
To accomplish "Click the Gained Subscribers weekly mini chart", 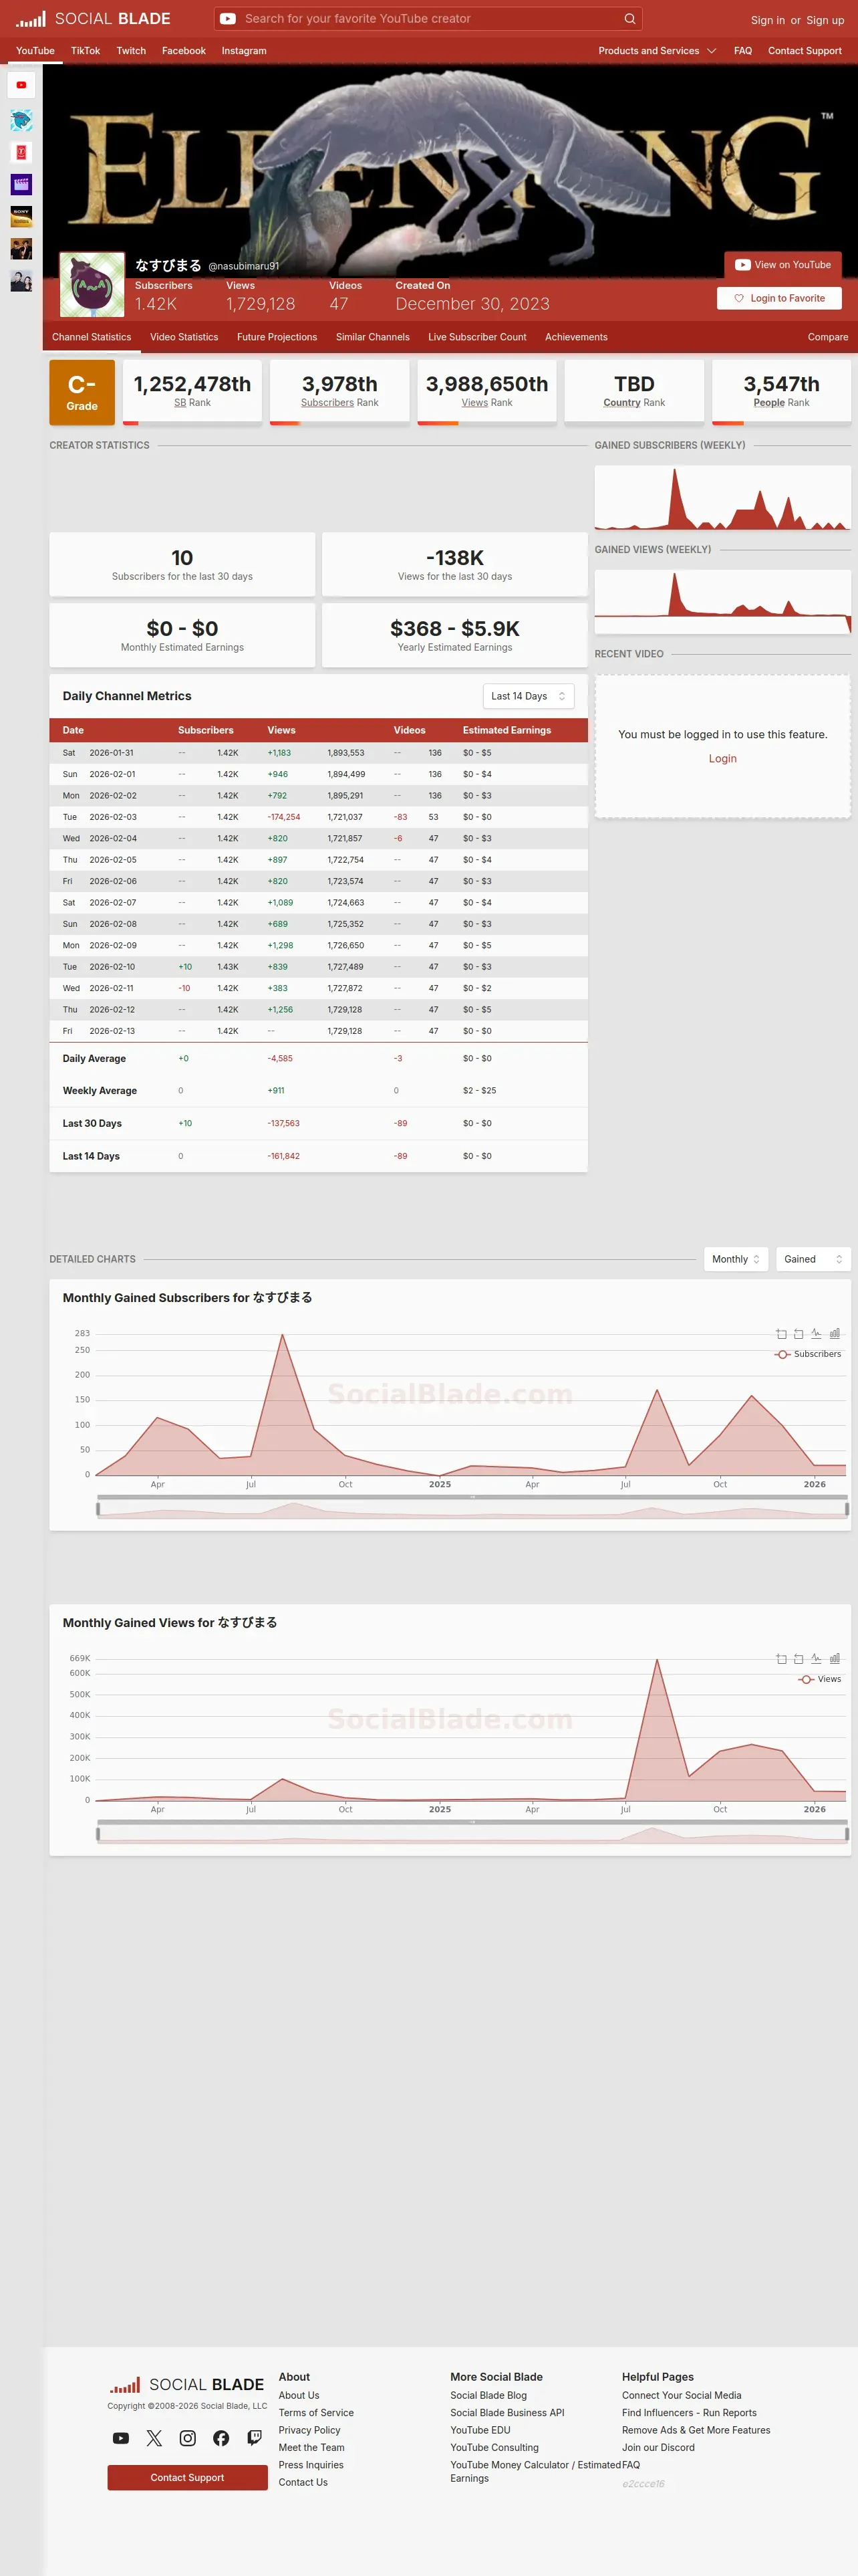I will [x=723, y=497].
